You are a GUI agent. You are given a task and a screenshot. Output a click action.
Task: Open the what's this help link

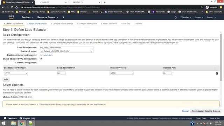point(48,55)
